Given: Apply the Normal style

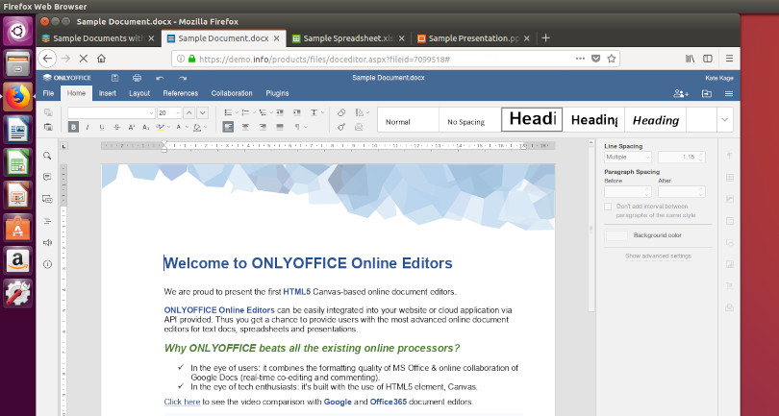Looking at the screenshot, I should pos(409,120).
